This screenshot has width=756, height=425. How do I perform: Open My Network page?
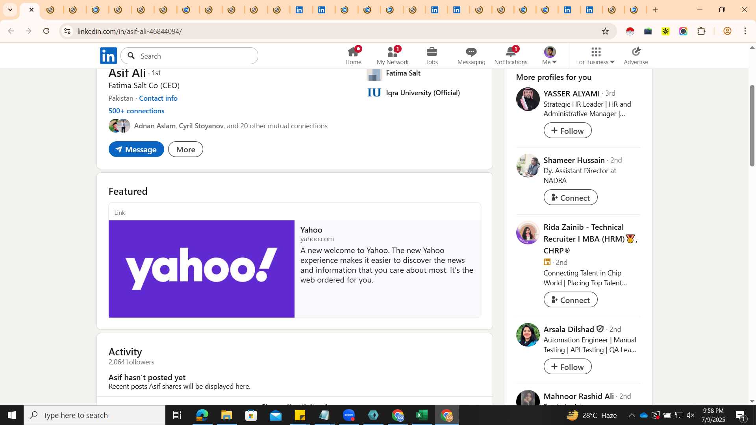(393, 55)
